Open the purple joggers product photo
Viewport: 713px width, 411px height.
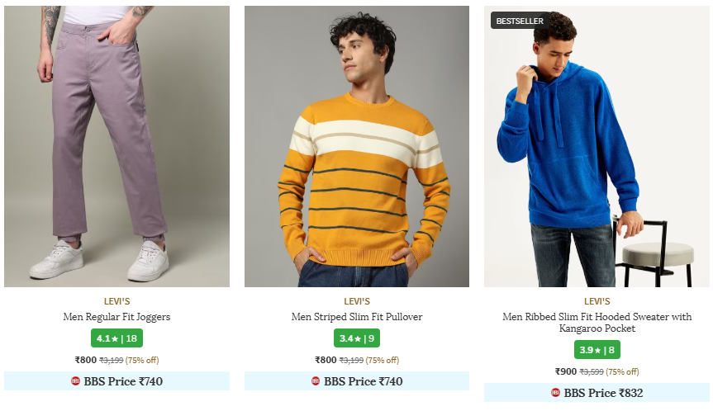pos(116,147)
